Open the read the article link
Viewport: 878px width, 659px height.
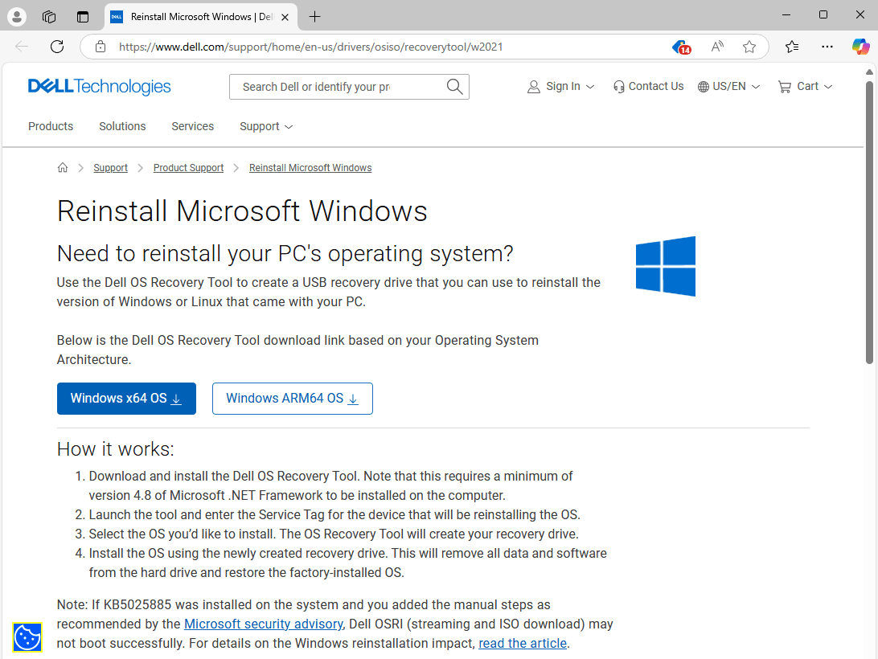523,643
